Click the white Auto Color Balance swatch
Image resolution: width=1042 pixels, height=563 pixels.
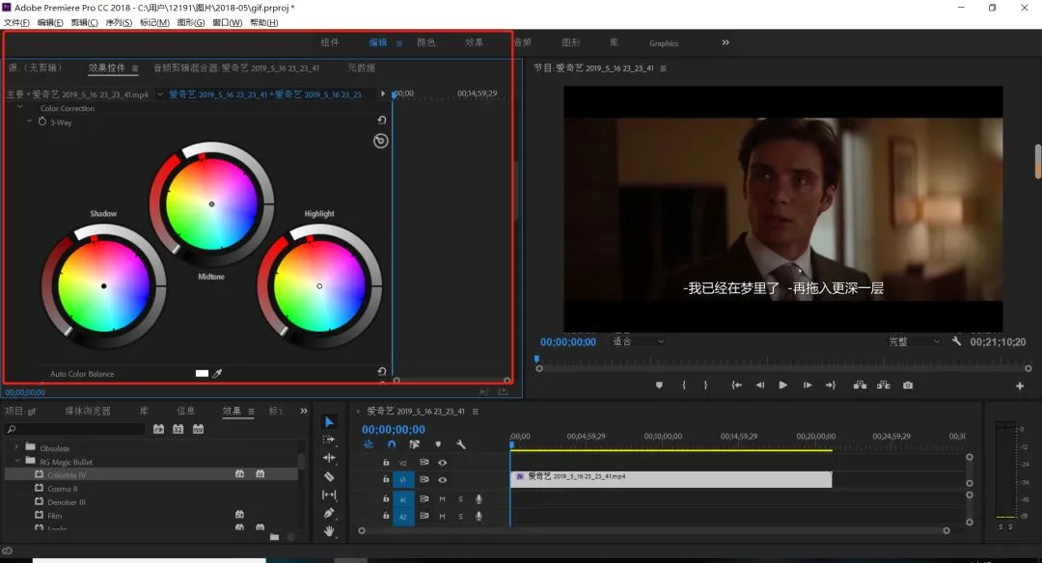click(x=202, y=373)
